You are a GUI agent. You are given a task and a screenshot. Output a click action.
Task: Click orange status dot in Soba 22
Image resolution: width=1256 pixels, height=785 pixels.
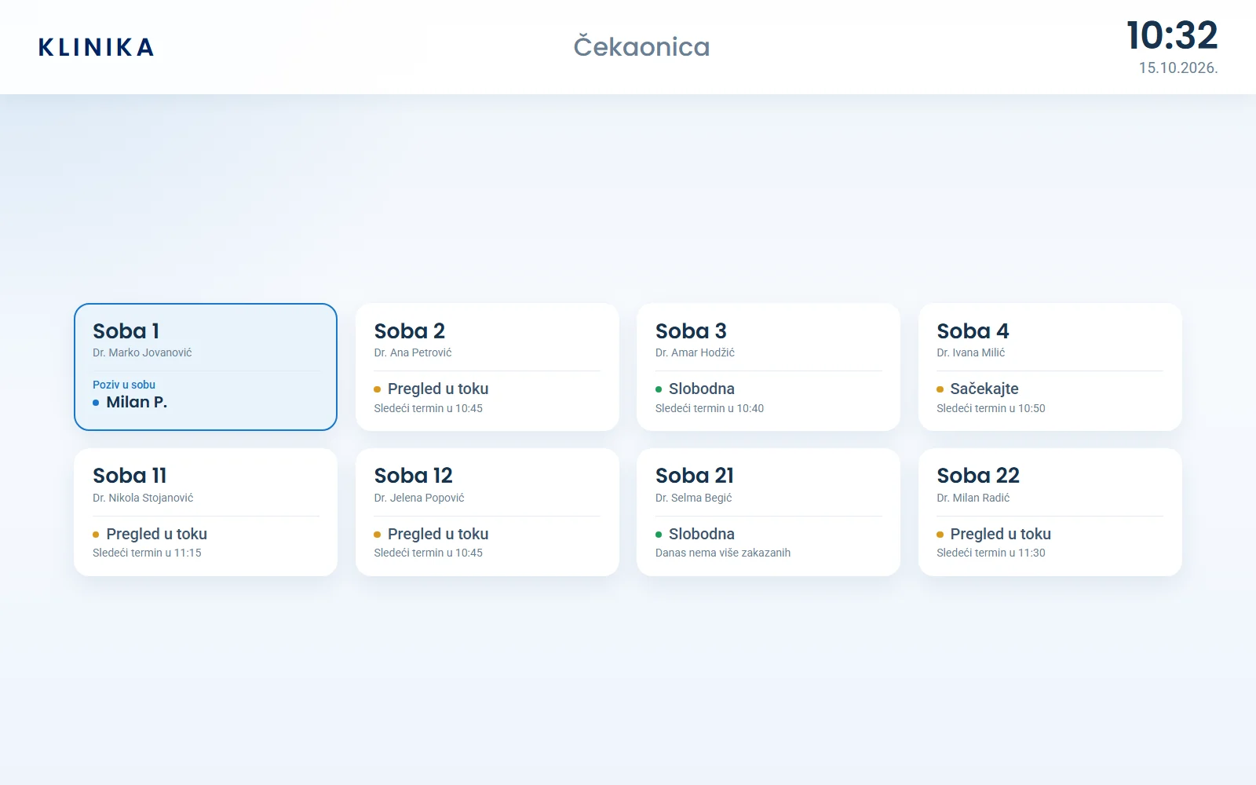[x=940, y=535]
